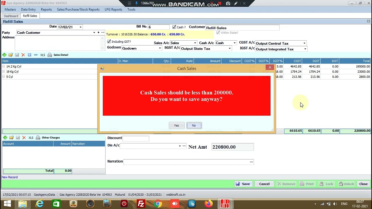Image resolution: width=372 pixels, height=209 pixels.
Task: Open Windows Store from taskbar
Action: [x=56, y=203]
